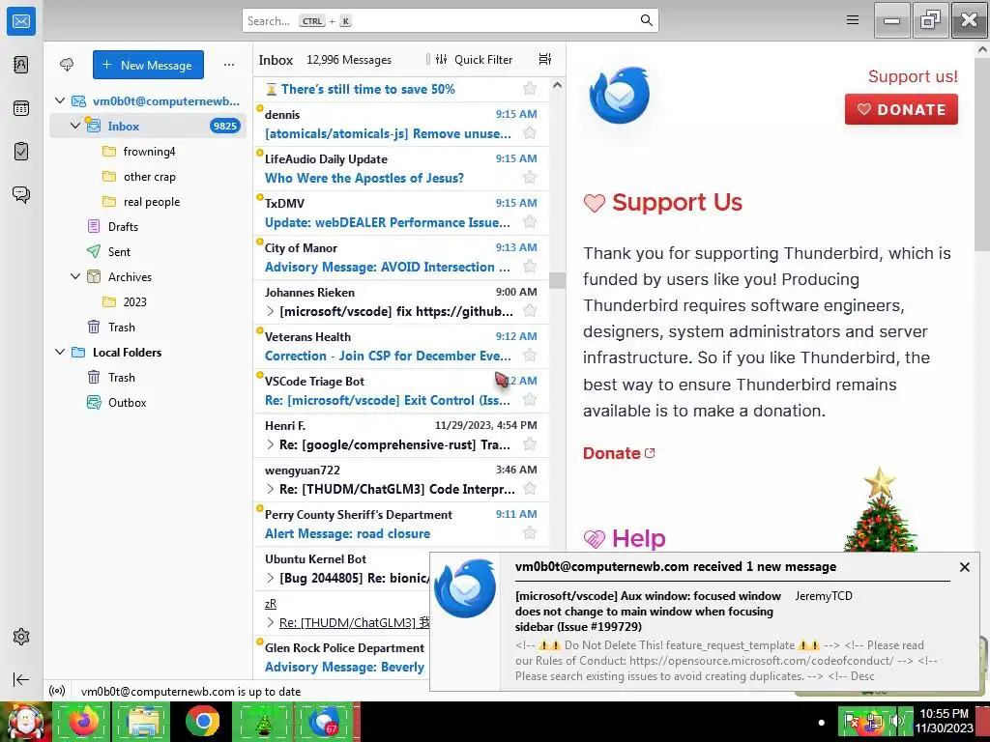Star the wengyuan722 message

click(x=530, y=488)
